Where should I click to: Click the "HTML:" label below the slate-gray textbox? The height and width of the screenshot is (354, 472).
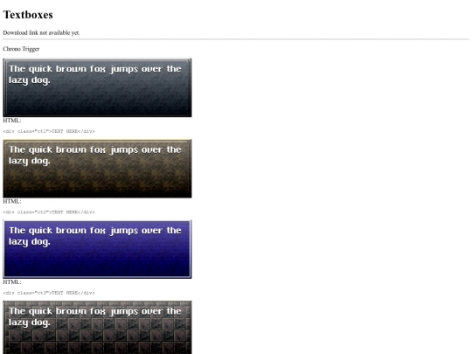pos(12,121)
